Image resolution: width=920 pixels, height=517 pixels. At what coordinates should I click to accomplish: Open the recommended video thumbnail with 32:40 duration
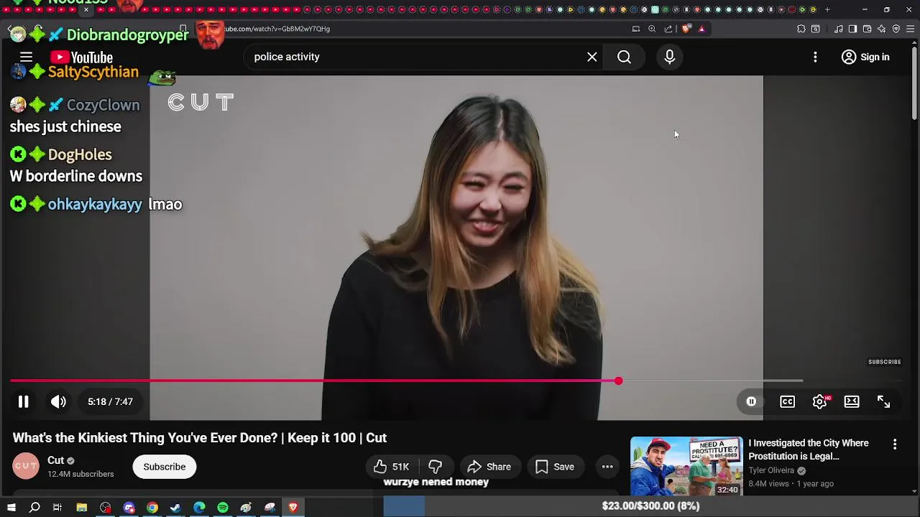(x=686, y=466)
